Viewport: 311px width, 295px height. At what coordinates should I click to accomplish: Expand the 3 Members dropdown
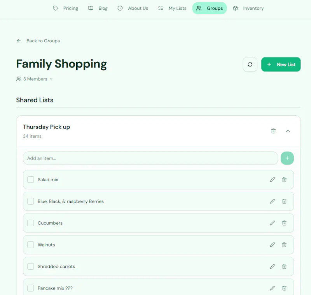point(35,79)
